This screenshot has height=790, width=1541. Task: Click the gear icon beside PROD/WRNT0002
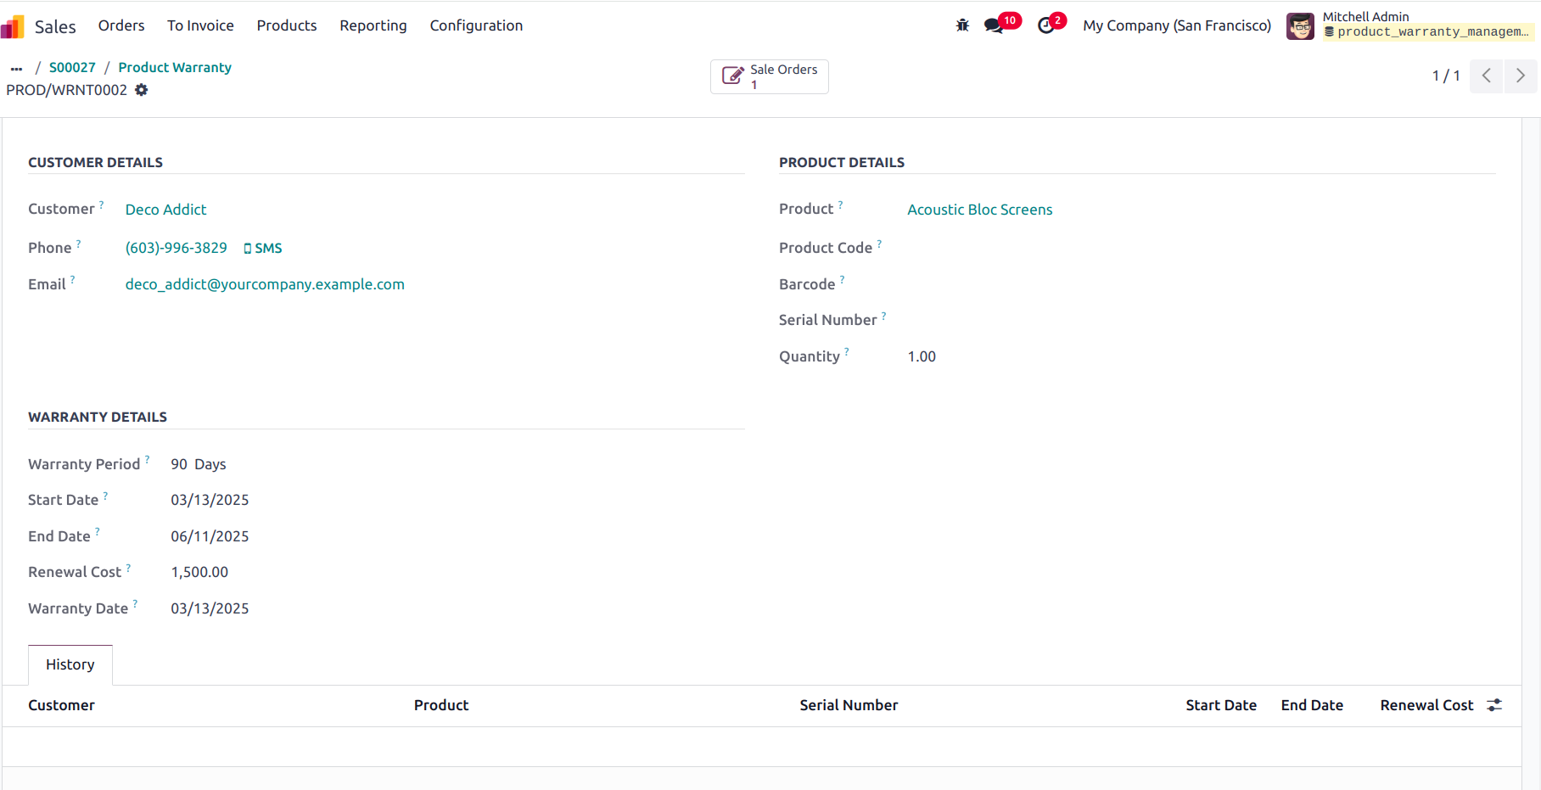[x=142, y=90]
